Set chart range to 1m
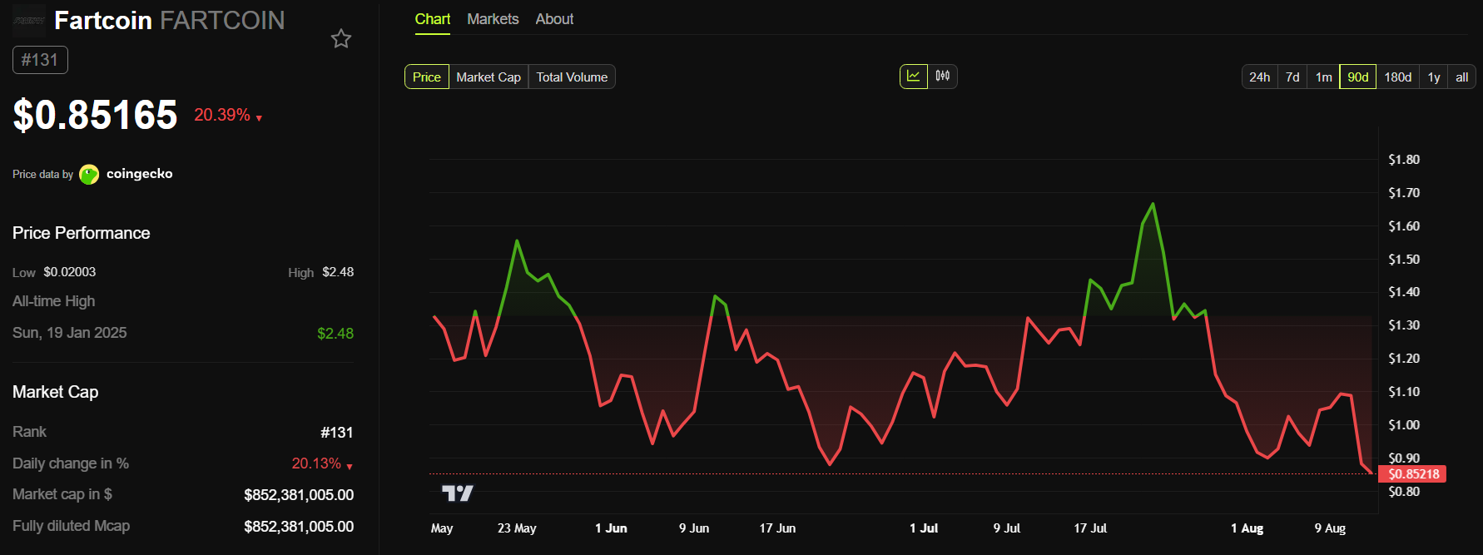 click(x=1323, y=77)
